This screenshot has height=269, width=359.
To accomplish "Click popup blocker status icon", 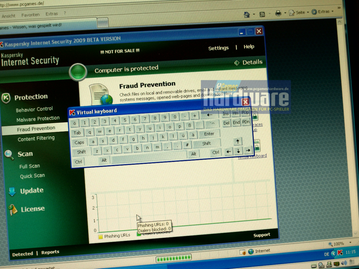I will click(243, 252).
